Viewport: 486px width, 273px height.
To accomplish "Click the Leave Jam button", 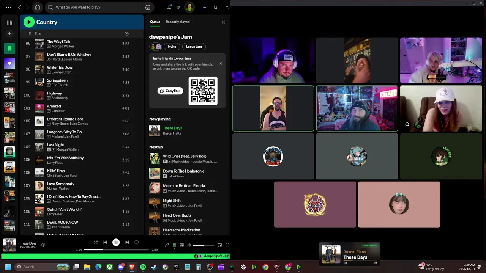I will (x=194, y=47).
